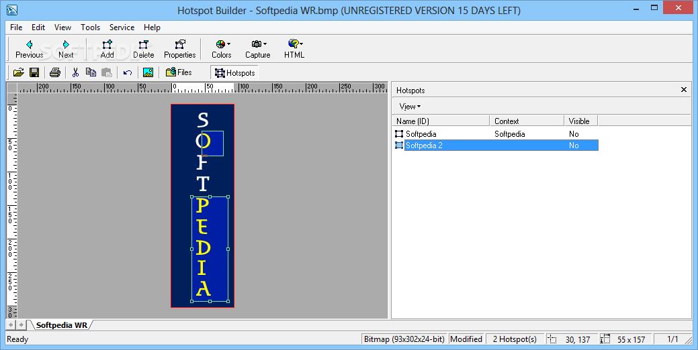Click the 1/1 page indicator
698x350 pixels.
click(672, 339)
